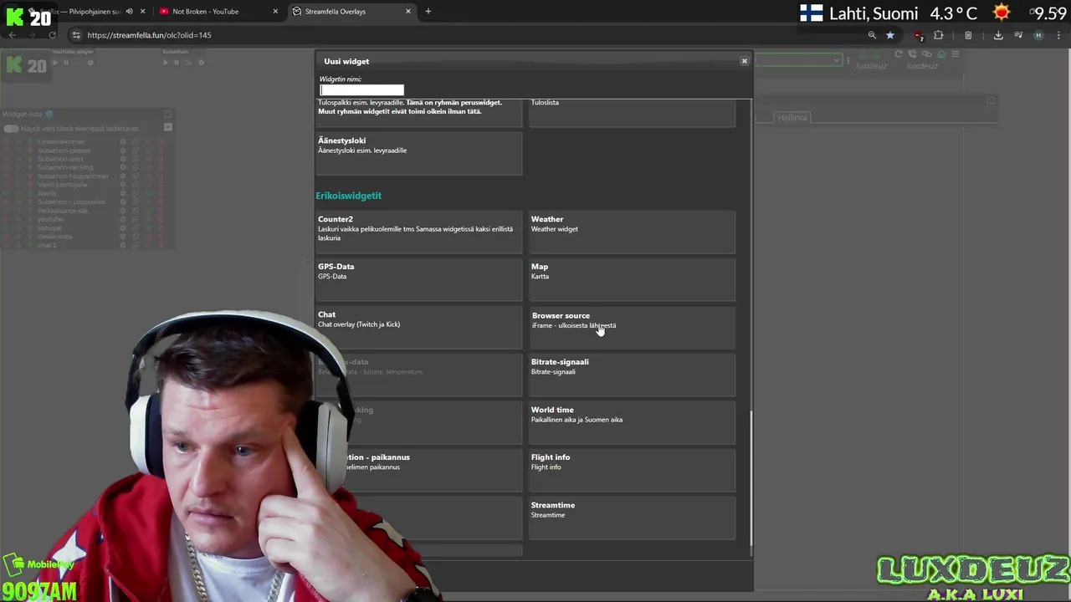The image size is (1071, 602).
Task: Close the Streamfella Overlays browser tab
Action: (408, 12)
